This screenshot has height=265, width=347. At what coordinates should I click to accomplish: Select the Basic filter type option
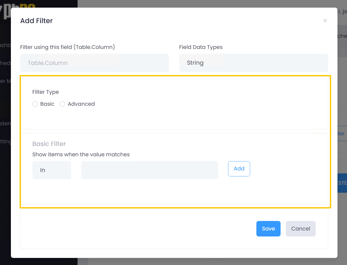pyautogui.click(x=35, y=104)
